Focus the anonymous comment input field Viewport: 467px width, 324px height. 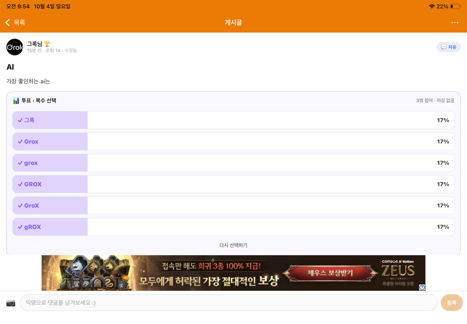[x=229, y=303]
